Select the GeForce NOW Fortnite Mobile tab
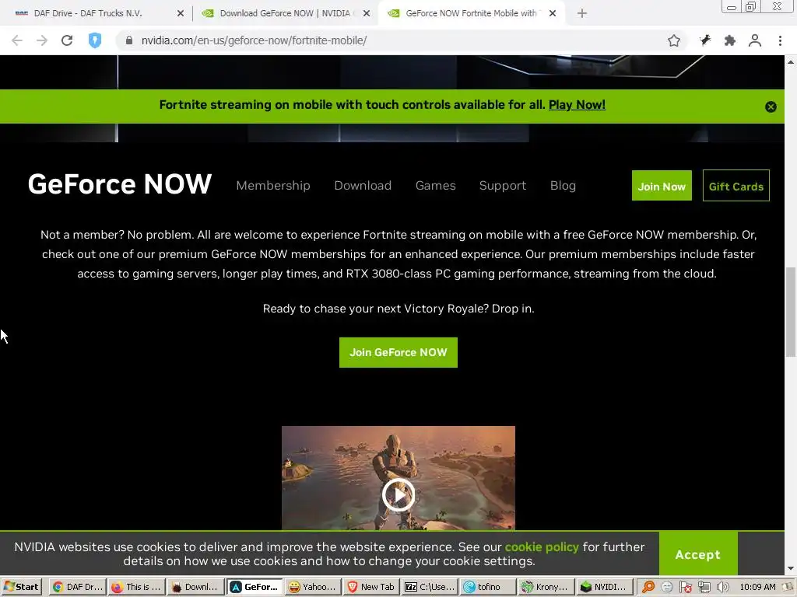 tap(471, 13)
